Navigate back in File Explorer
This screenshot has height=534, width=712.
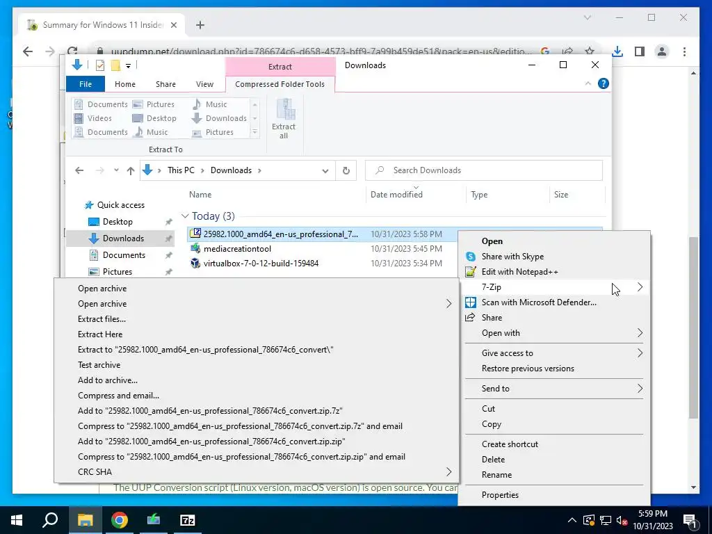[79, 171]
